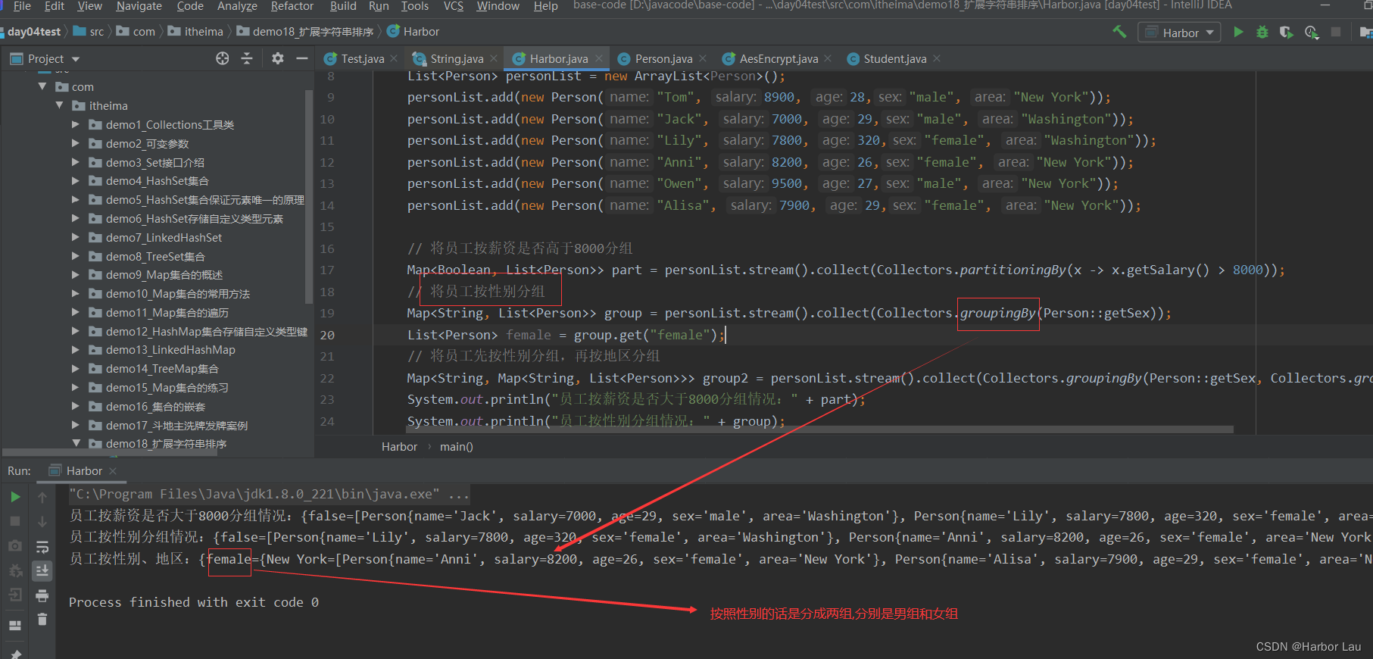Print the console output using printer icon
This screenshot has width=1373, height=659.
pos(42,595)
